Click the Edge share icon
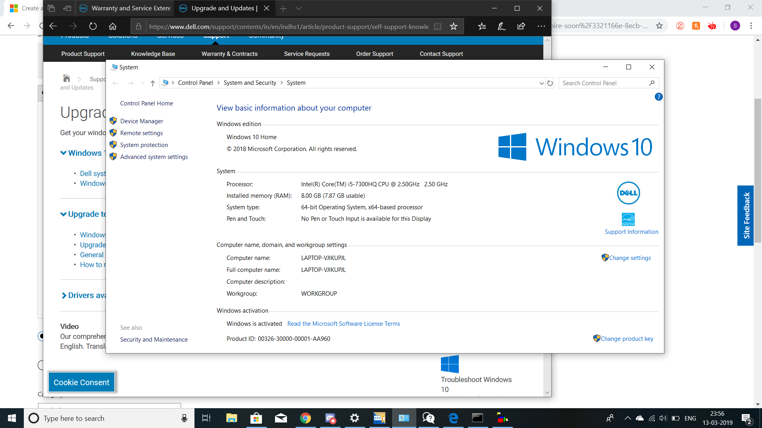The height and width of the screenshot is (428, 762). (521, 26)
